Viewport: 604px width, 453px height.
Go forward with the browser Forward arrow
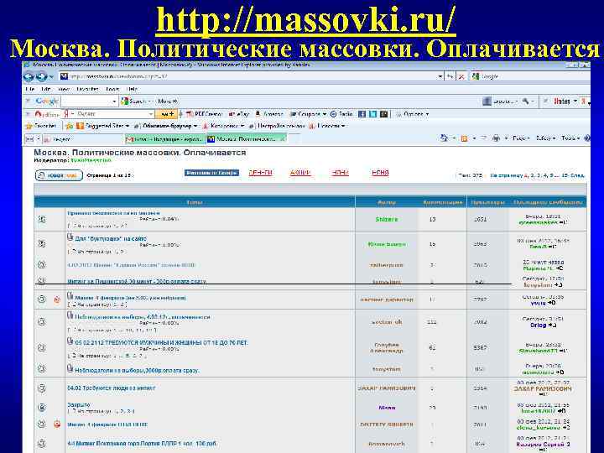pos(41,76)
